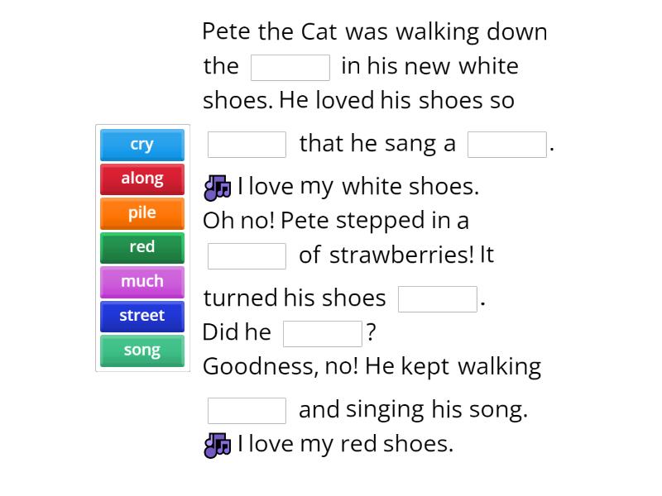Click the music notes icon before "I love my red shoes"

pos(216,444)
